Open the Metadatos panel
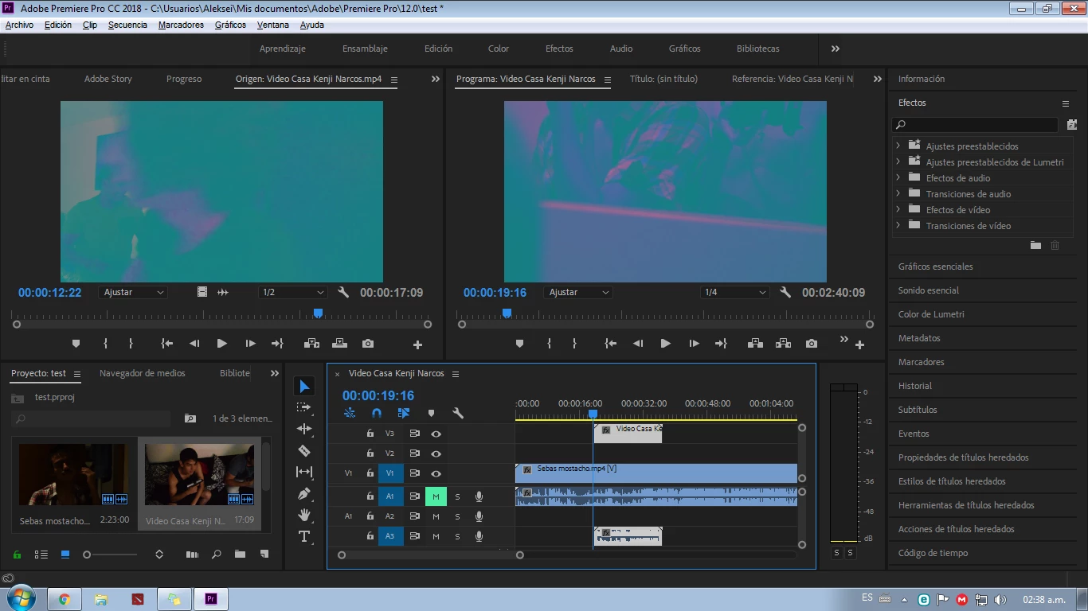This screenshot has height=611, width=1088. click(x=919, y=338)
